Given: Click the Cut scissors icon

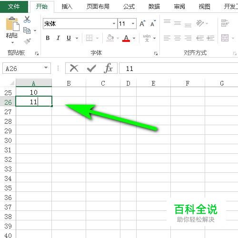Looking at the screenshot, I should click(x=27, y=20).
